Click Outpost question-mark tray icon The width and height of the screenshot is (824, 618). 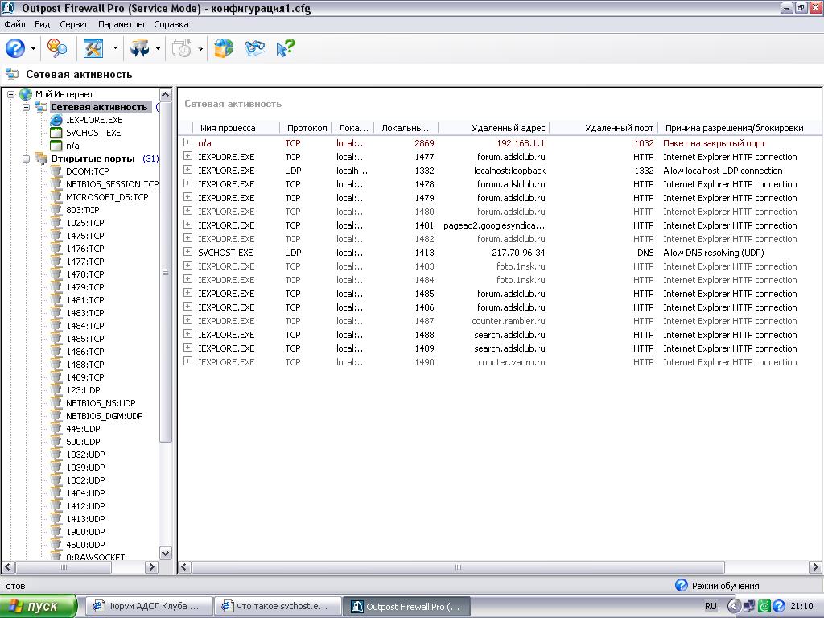pos(779,606)
